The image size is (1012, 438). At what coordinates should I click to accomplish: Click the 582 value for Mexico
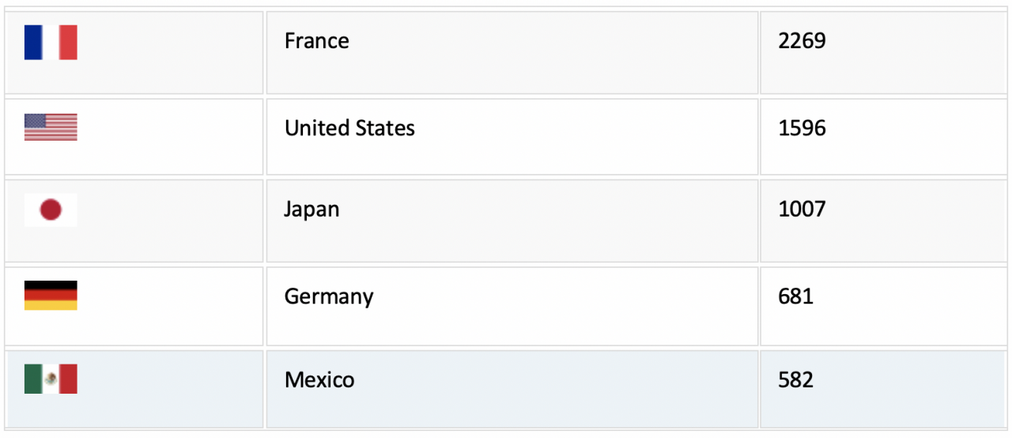[795, 380]
